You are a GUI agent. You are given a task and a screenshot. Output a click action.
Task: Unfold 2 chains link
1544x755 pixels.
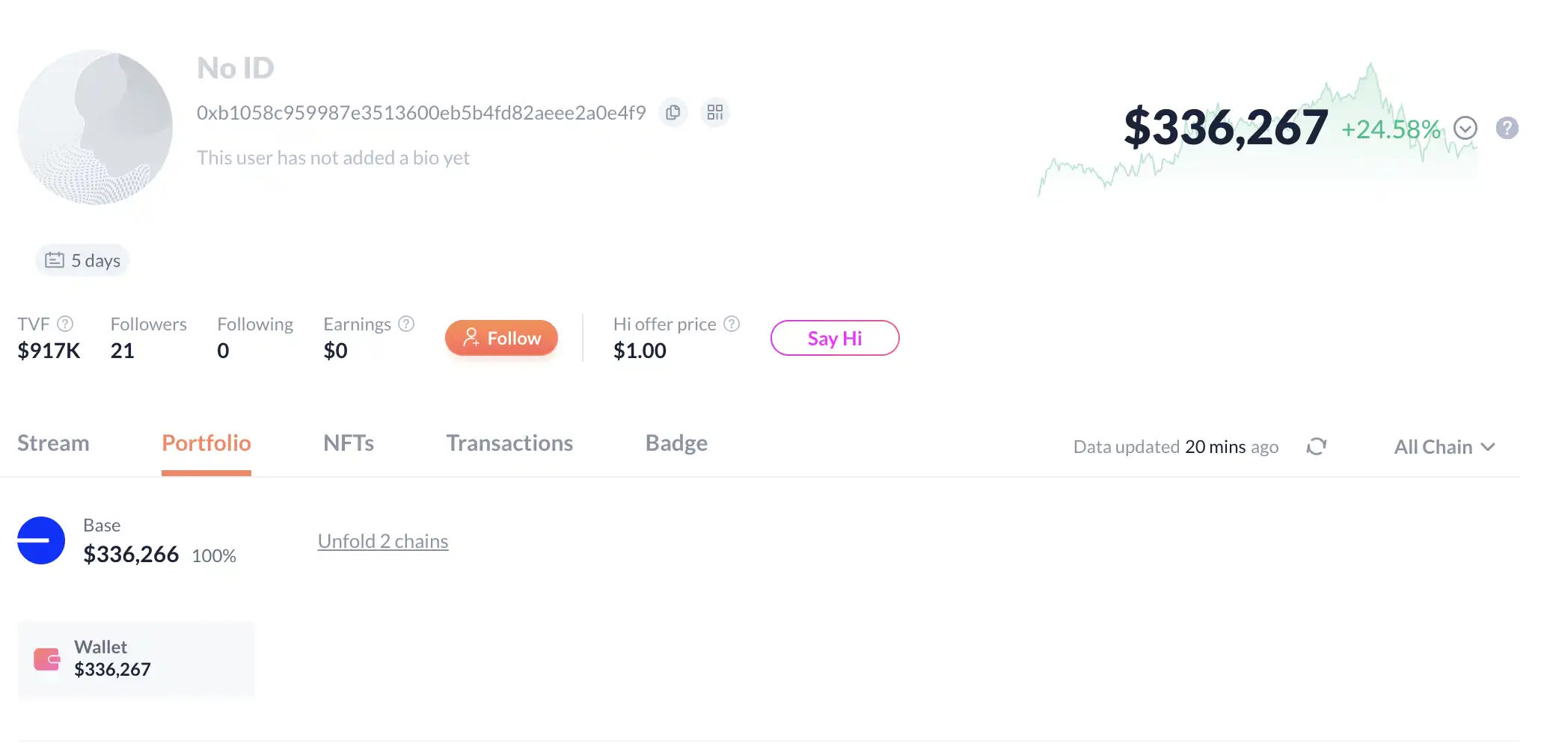383,541
